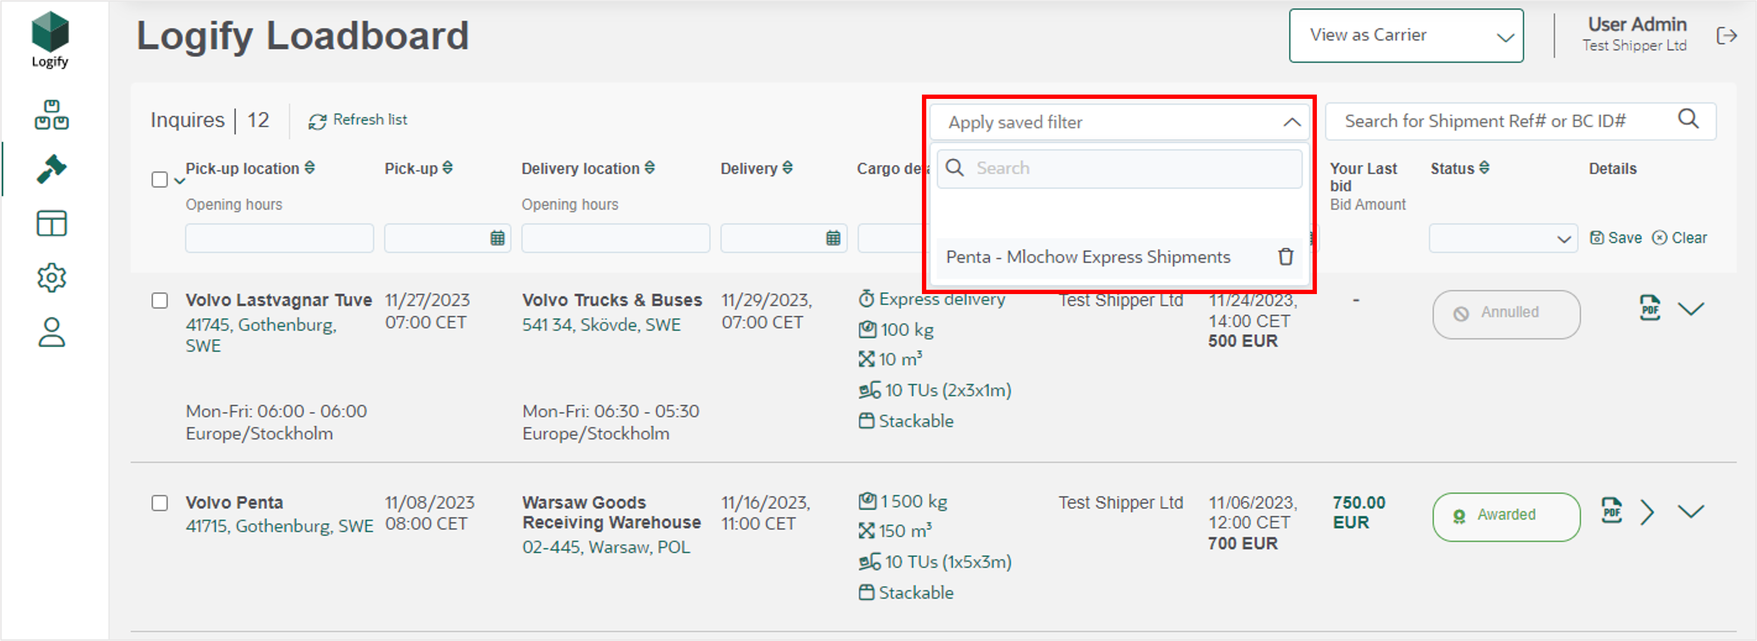The height and width of the screenshot is (641, 1757).
Task: Collapse the Apply saved filter dropdown
Action: point(1291,122)
